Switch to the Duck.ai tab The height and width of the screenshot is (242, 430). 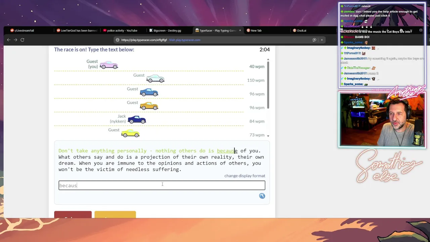[301, 30]
